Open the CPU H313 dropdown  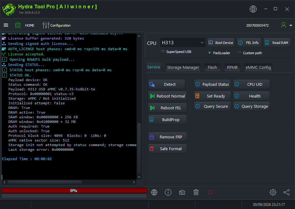pos(182,43)
